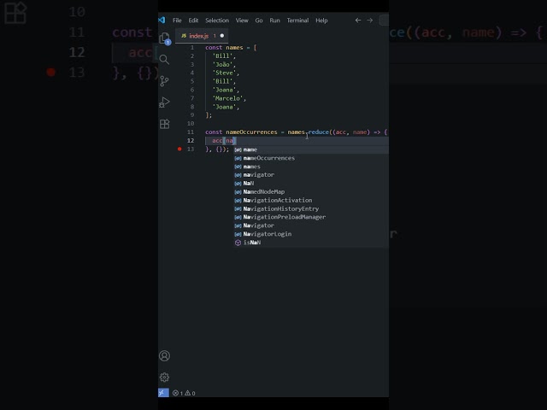The image size is (547, 410).
Task: Open the Source Control view
Action: (x=164, y=81)
